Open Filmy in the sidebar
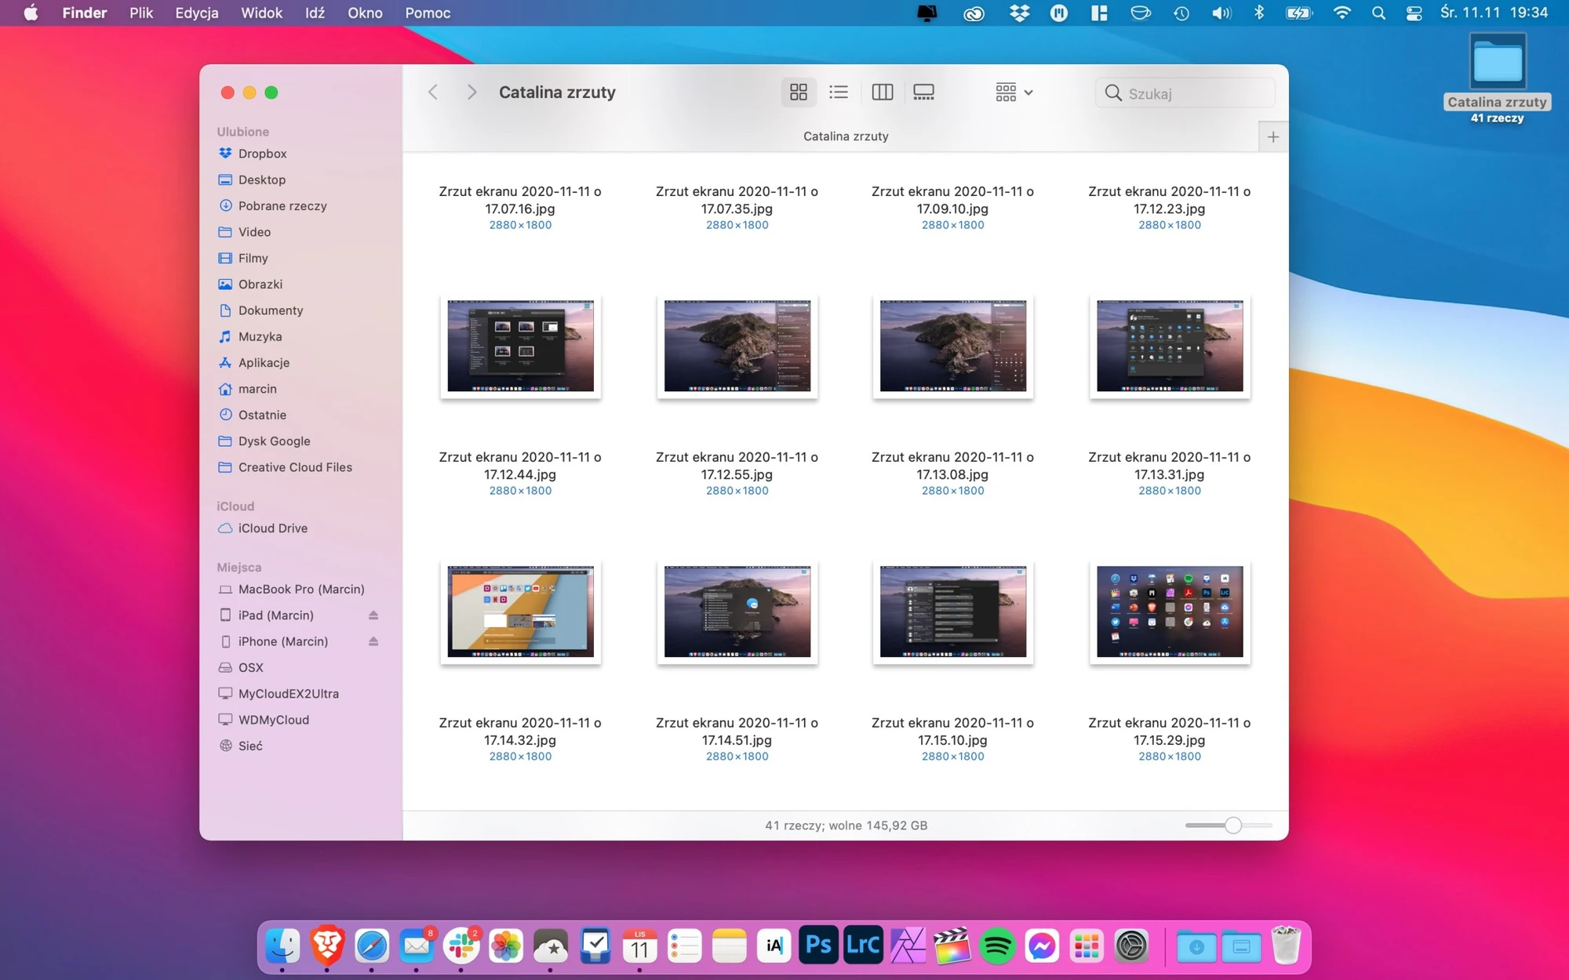 [x=253, y=258]
